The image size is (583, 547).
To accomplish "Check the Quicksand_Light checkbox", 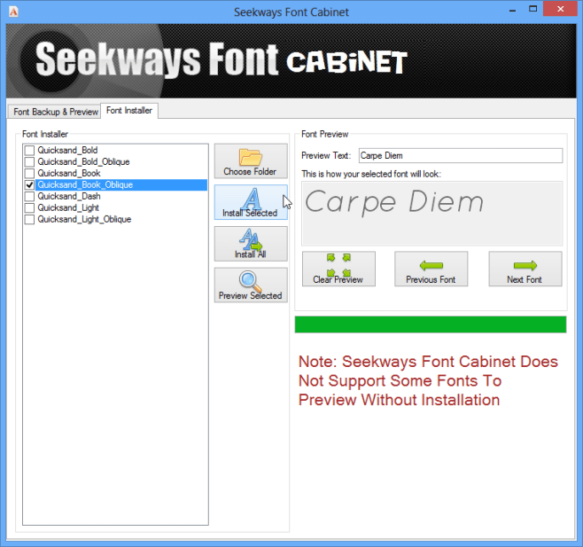I will (x=29, y=208).
